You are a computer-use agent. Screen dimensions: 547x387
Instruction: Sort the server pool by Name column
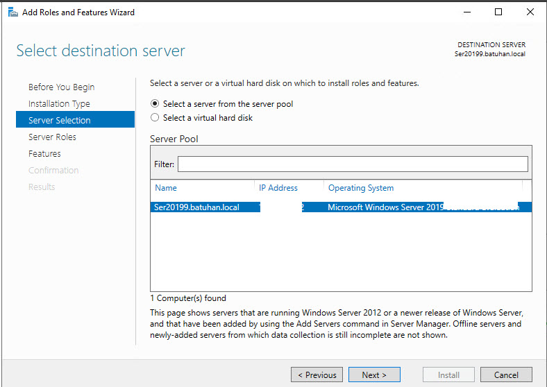[x=166, y=188]
